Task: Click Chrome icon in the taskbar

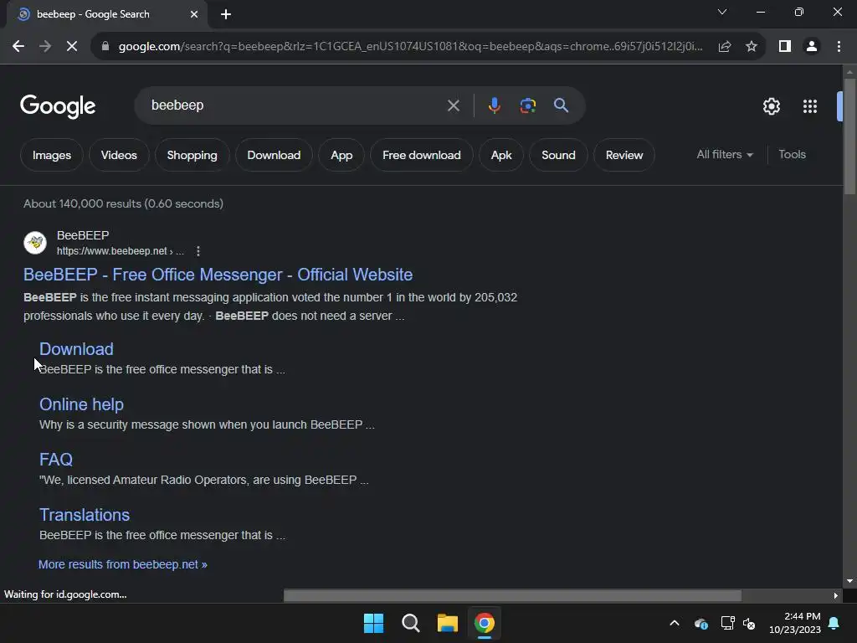Action: [x=485, y=623]
